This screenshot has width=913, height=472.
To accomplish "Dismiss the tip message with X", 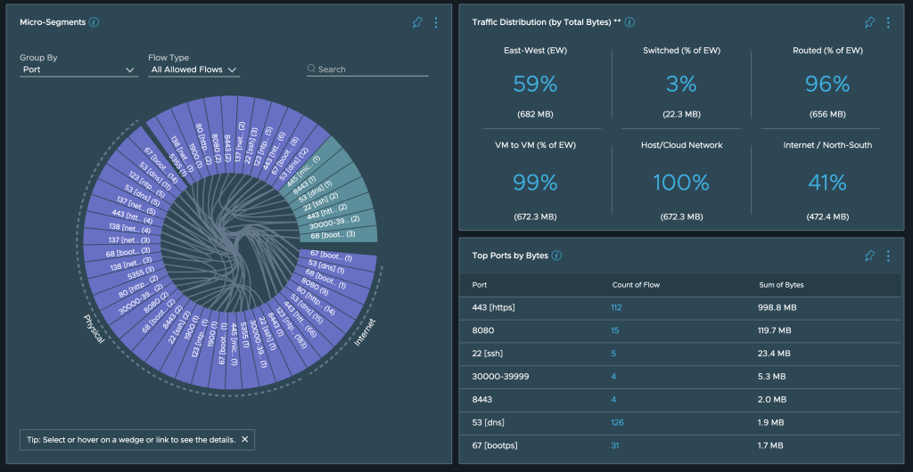I will [245, 440].
